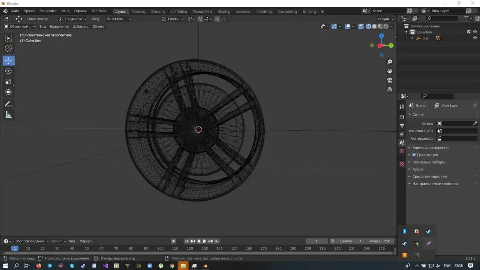Activate the Rotate tool
Viewport: 480px width, 270px height.
coord(8,71)
